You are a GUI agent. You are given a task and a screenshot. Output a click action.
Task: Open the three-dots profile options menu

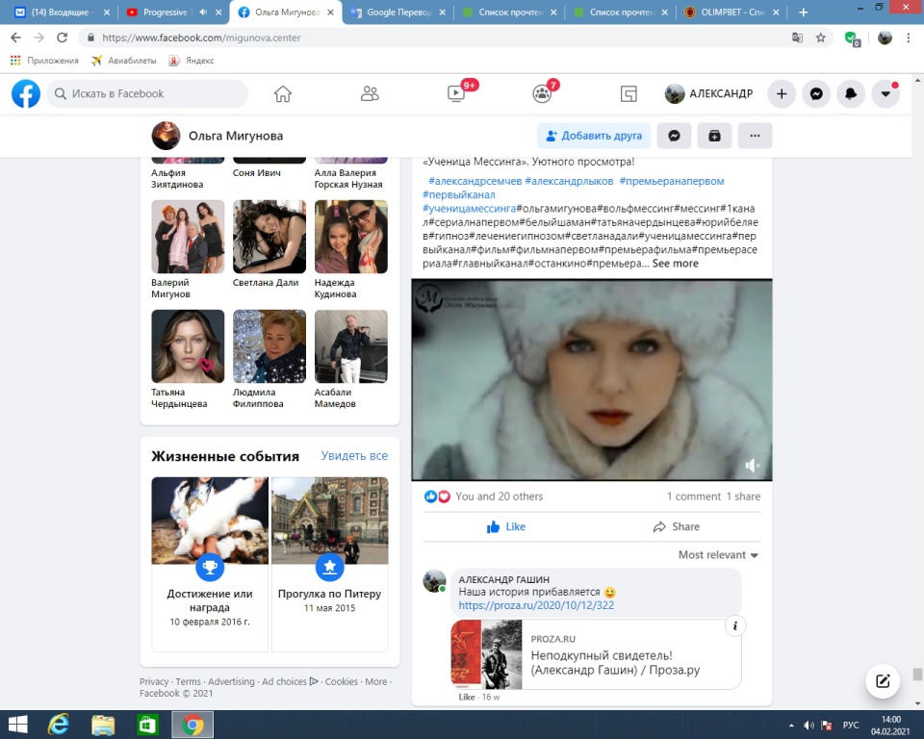coord(755,136)
